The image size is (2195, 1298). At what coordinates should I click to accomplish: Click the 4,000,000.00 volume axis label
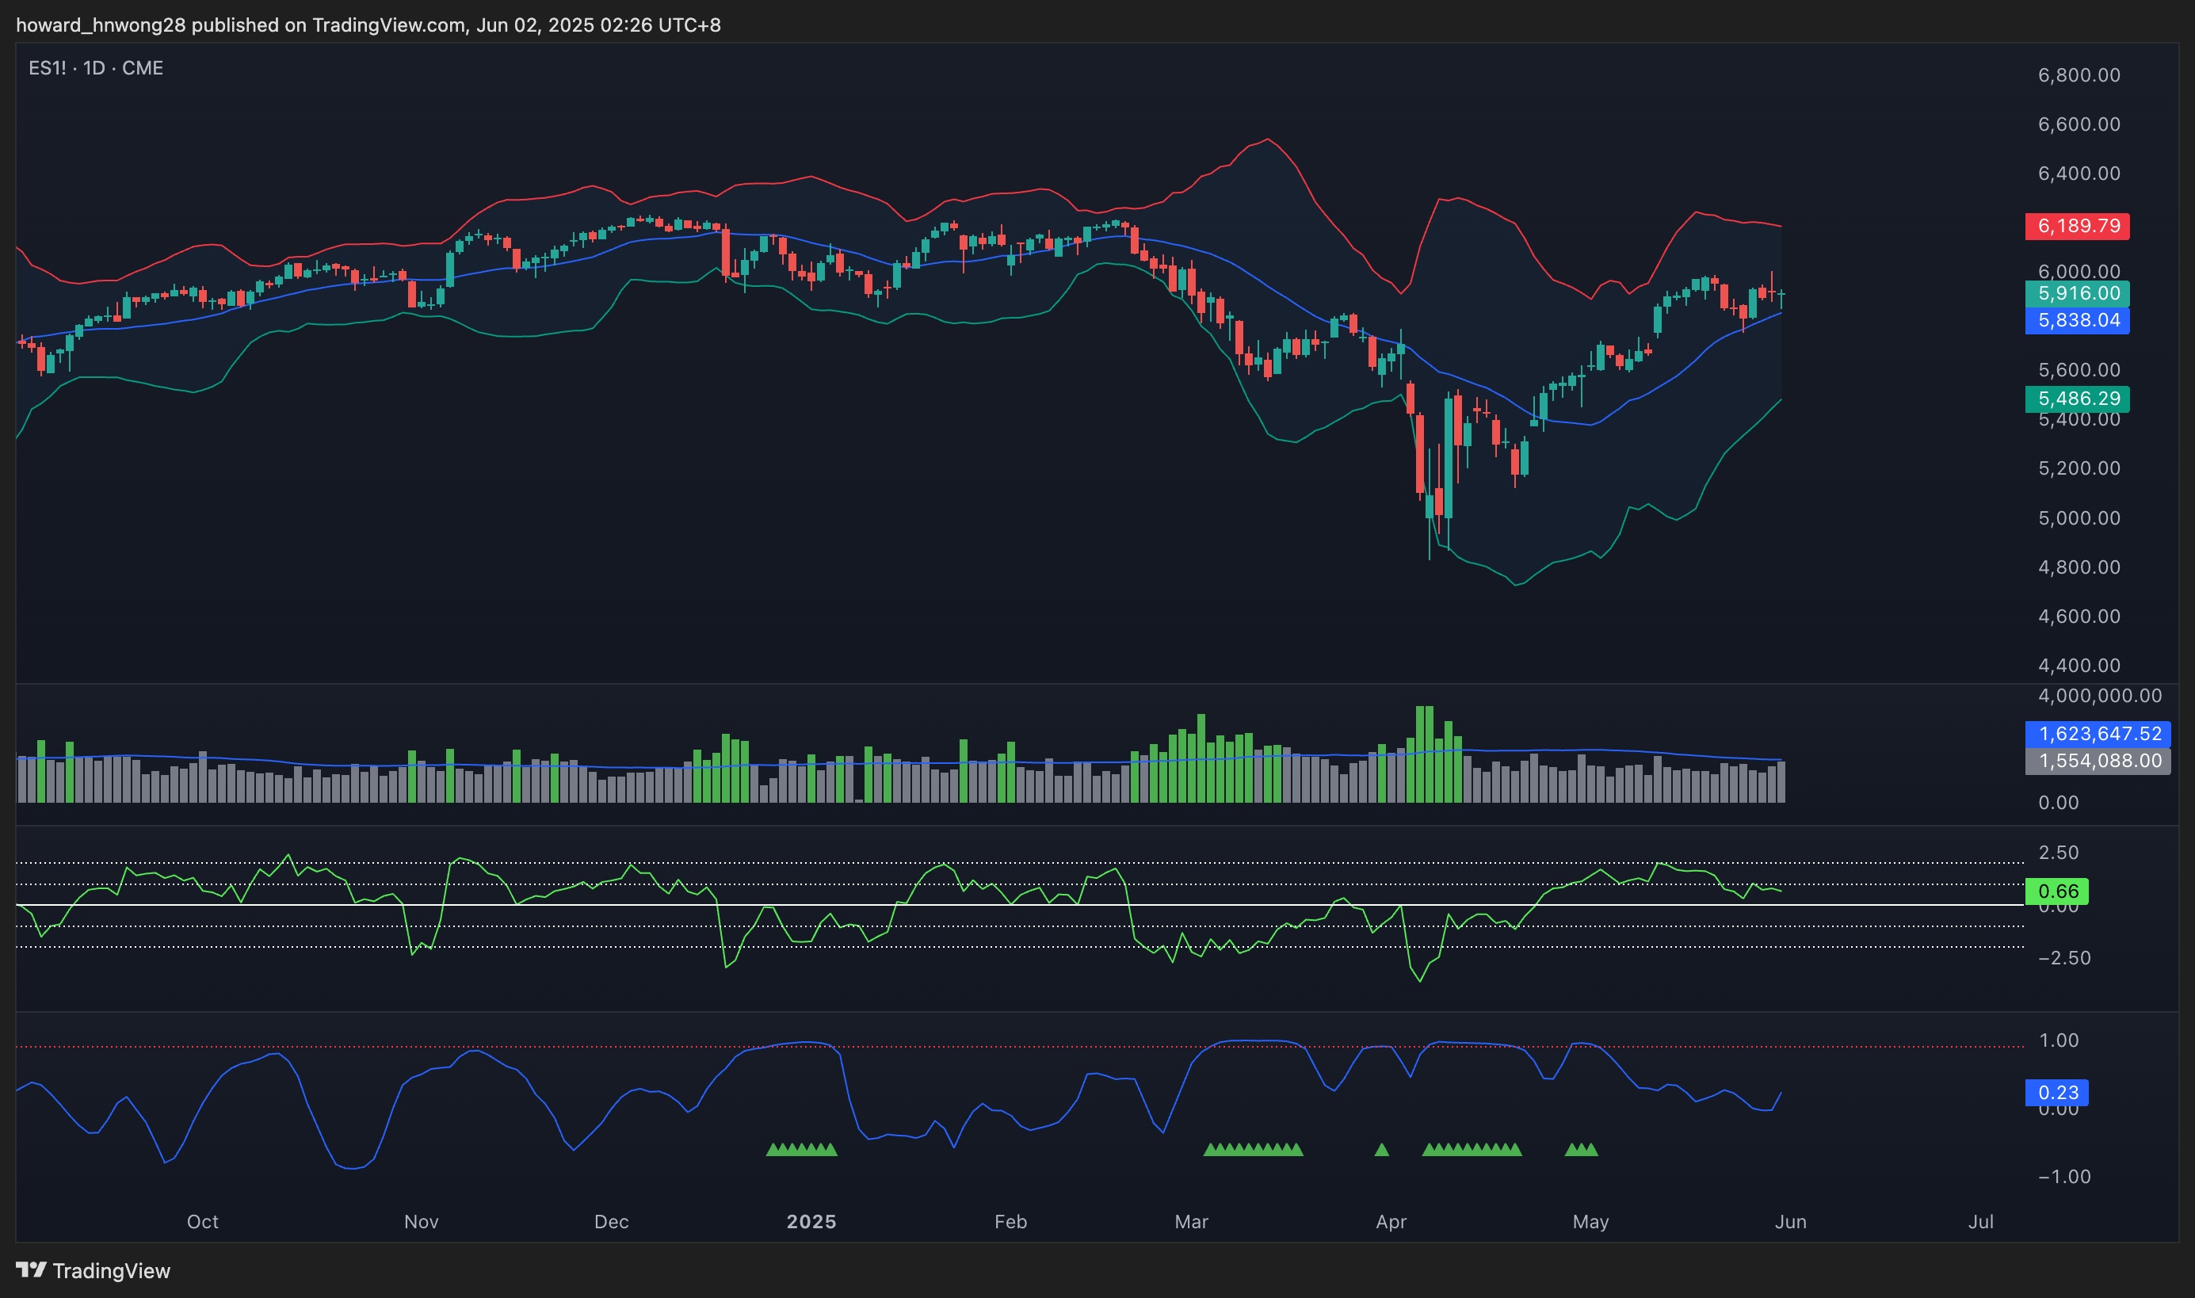coord(2099,696)
